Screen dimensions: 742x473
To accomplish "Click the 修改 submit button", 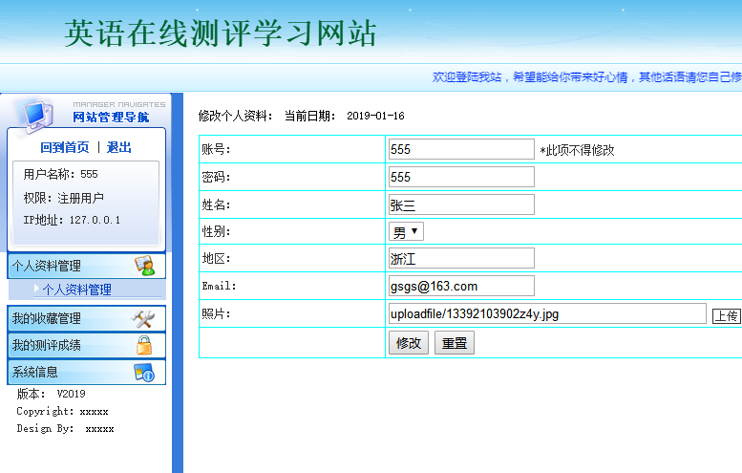I will (x=409, y=343).
